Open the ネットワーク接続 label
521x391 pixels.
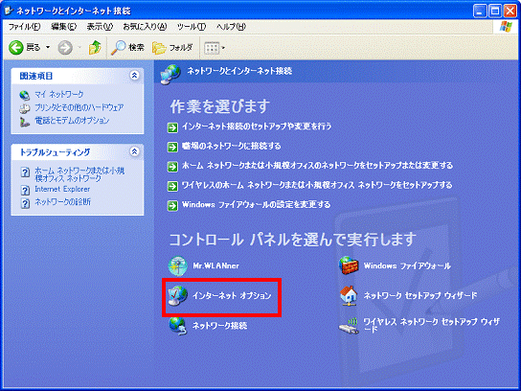(x=220, y=326)
